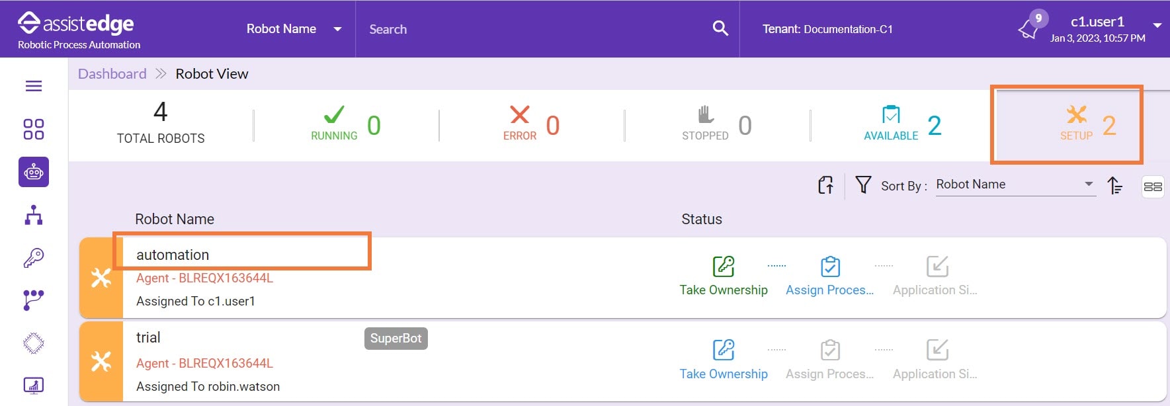The image size is (1170, 406).
Task: Open the dashboard grid icon in sidebar
Action: [x=34, y=129]
